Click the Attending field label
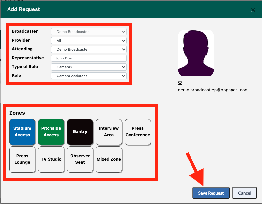Screen dimensions: 262x204 point(22,49)
